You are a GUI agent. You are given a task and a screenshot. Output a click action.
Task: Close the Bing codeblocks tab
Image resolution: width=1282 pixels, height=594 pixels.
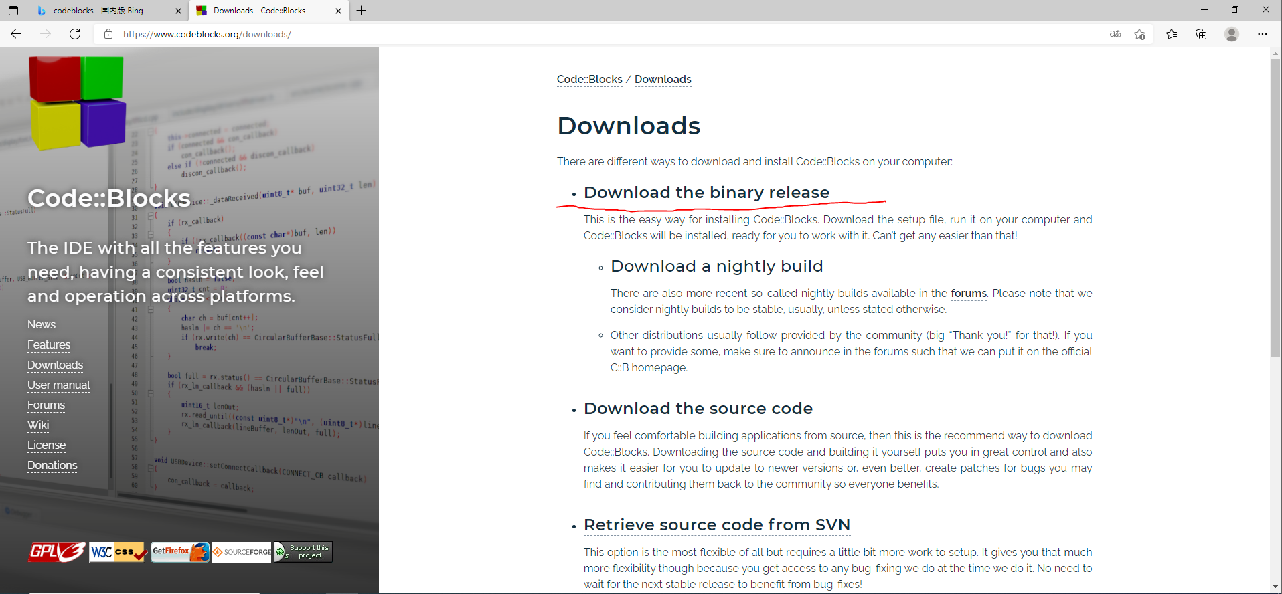pos(178,11)
